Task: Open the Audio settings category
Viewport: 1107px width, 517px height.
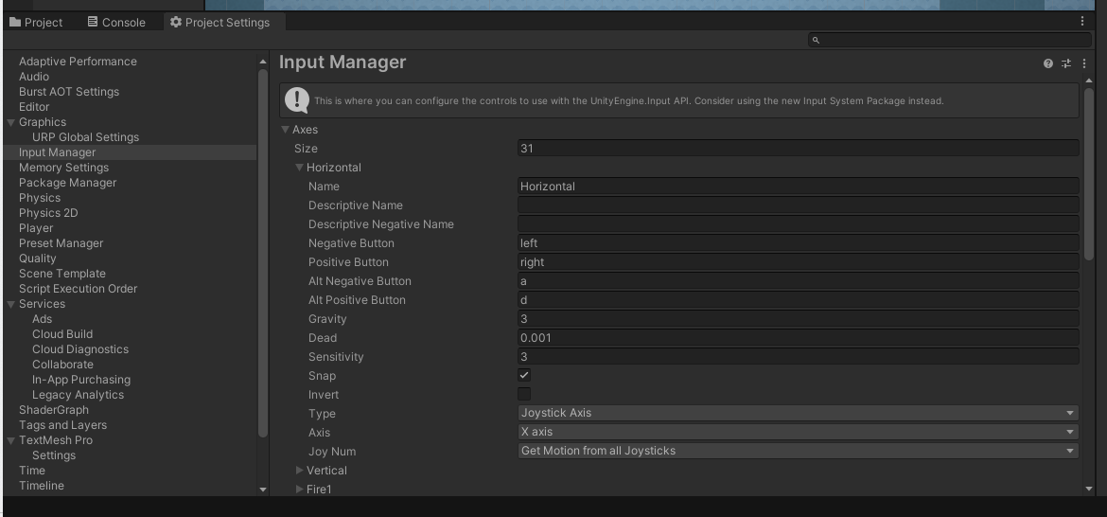Action: pyautogui.click(x=34, y=77)
